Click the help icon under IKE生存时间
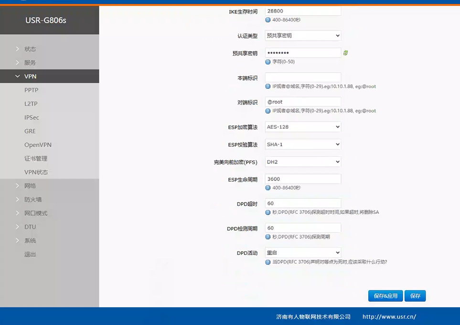This screenshot has height=325, width=460. [x=268, y=20]
